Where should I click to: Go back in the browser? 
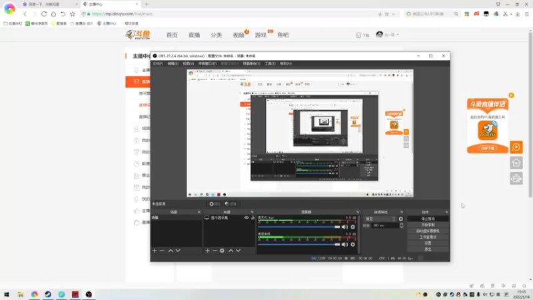(25, 14)
